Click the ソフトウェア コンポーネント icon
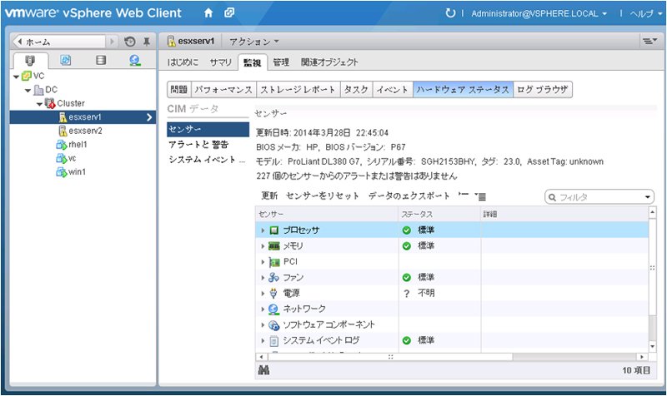Screen dimensions: 667x396 (273, 325)
